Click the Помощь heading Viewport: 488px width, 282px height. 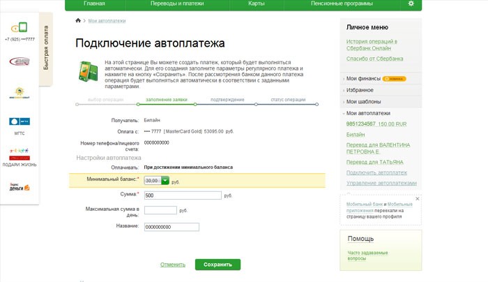pos(360,239)
